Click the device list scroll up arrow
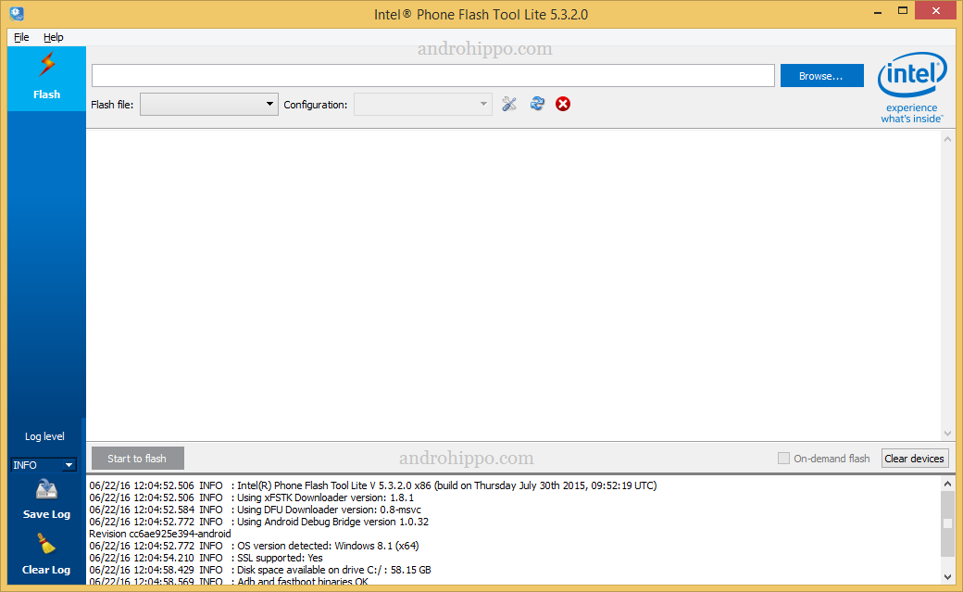 [947, 140]
